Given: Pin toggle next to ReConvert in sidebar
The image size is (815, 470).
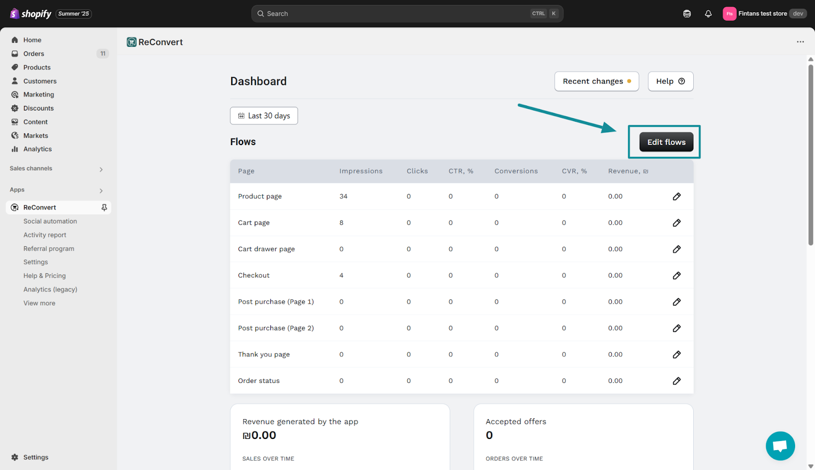Looking at the screenshot, I should coord(104,208).
